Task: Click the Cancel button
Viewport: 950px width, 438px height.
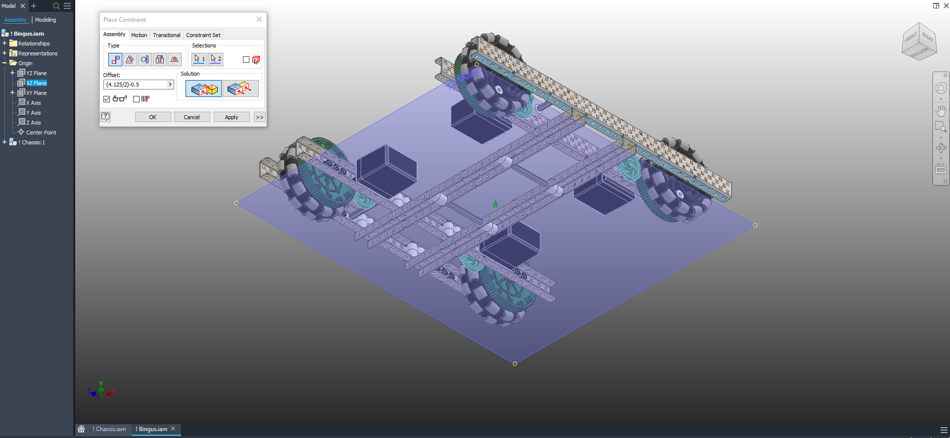Action: tap(192, 117)
